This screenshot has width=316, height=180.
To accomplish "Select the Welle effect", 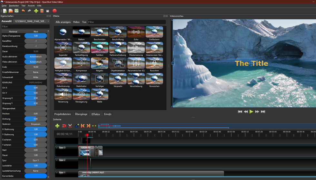I will coord(100,94).
